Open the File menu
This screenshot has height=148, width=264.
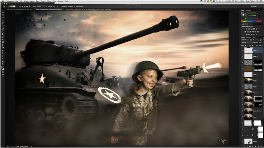[x=16, y=1]
